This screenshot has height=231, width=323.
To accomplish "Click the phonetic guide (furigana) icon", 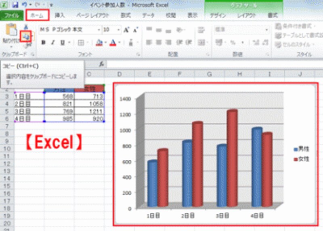I will tap(131, 43).
